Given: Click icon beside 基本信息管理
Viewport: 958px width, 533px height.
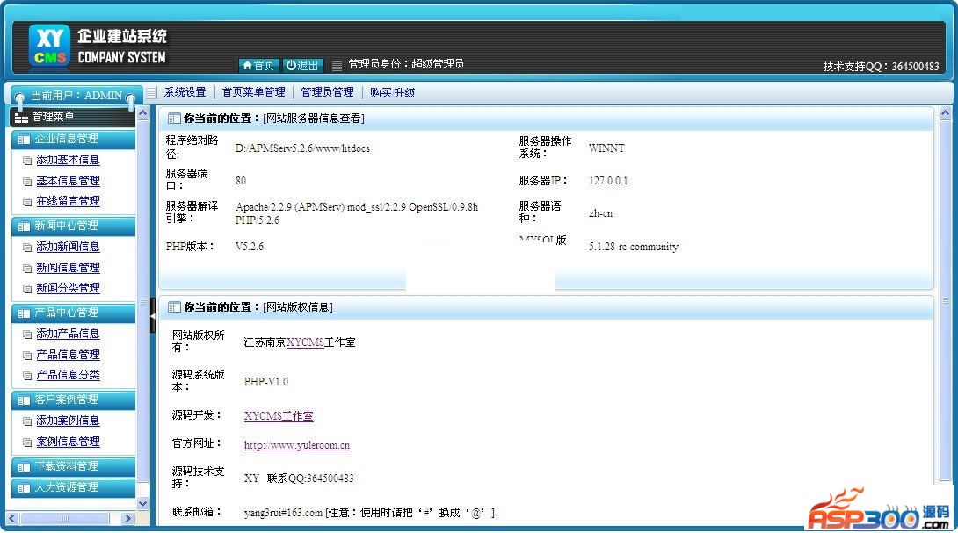Looking at the screenshot, I should click(27, 182).
